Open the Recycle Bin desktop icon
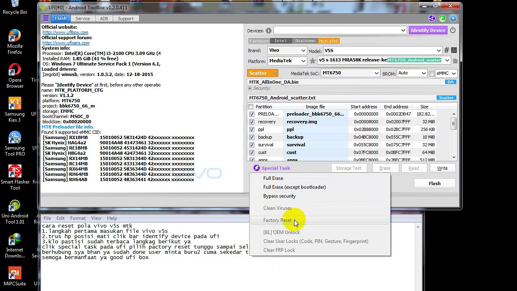Screen dimensions: 517x291 point(15,8)
